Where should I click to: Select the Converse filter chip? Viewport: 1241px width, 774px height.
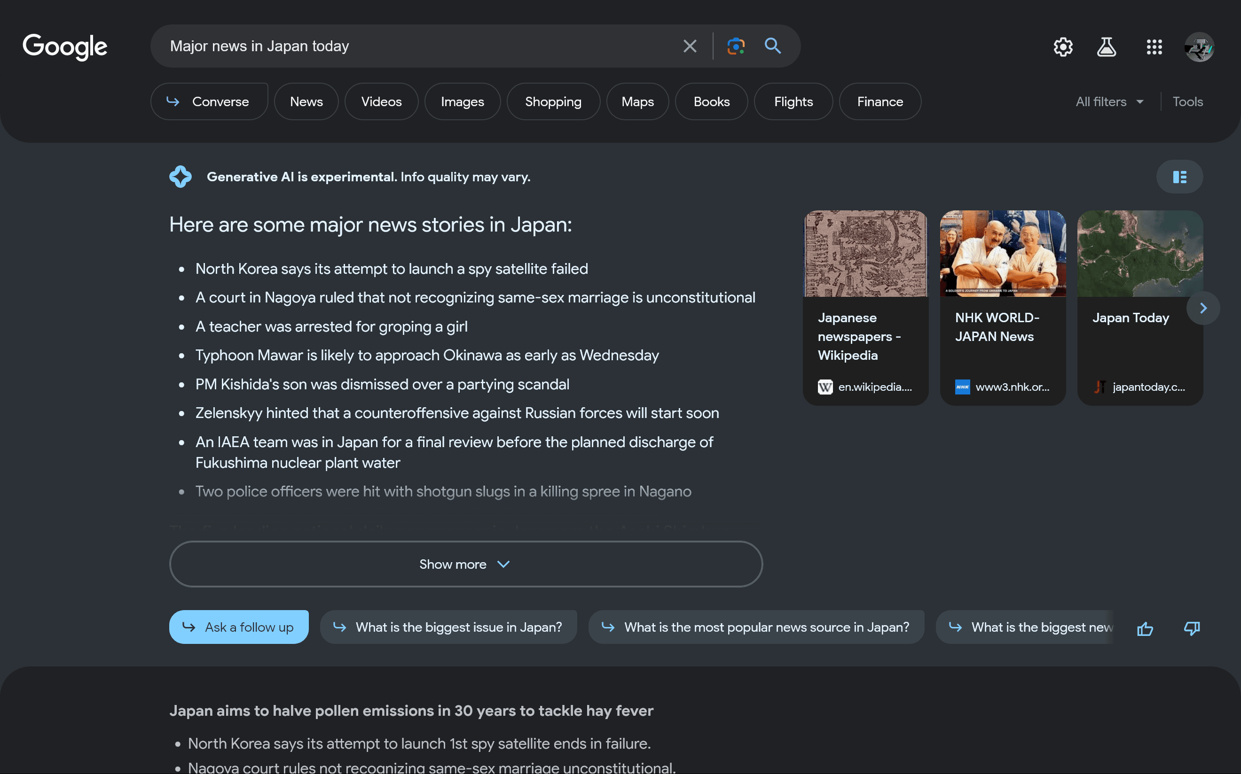pos(209,101)
